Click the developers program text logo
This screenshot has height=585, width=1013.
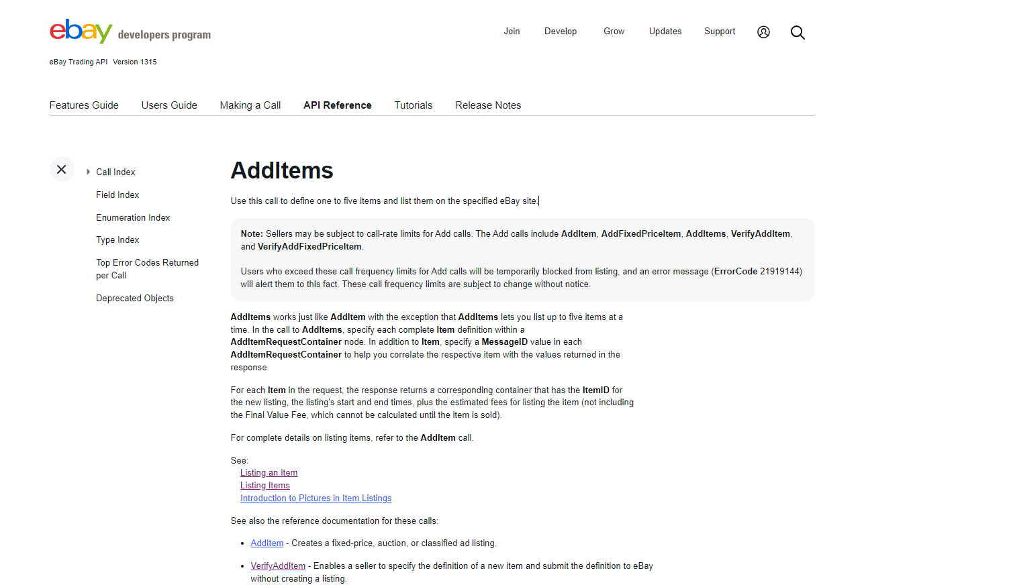point(164,35)
